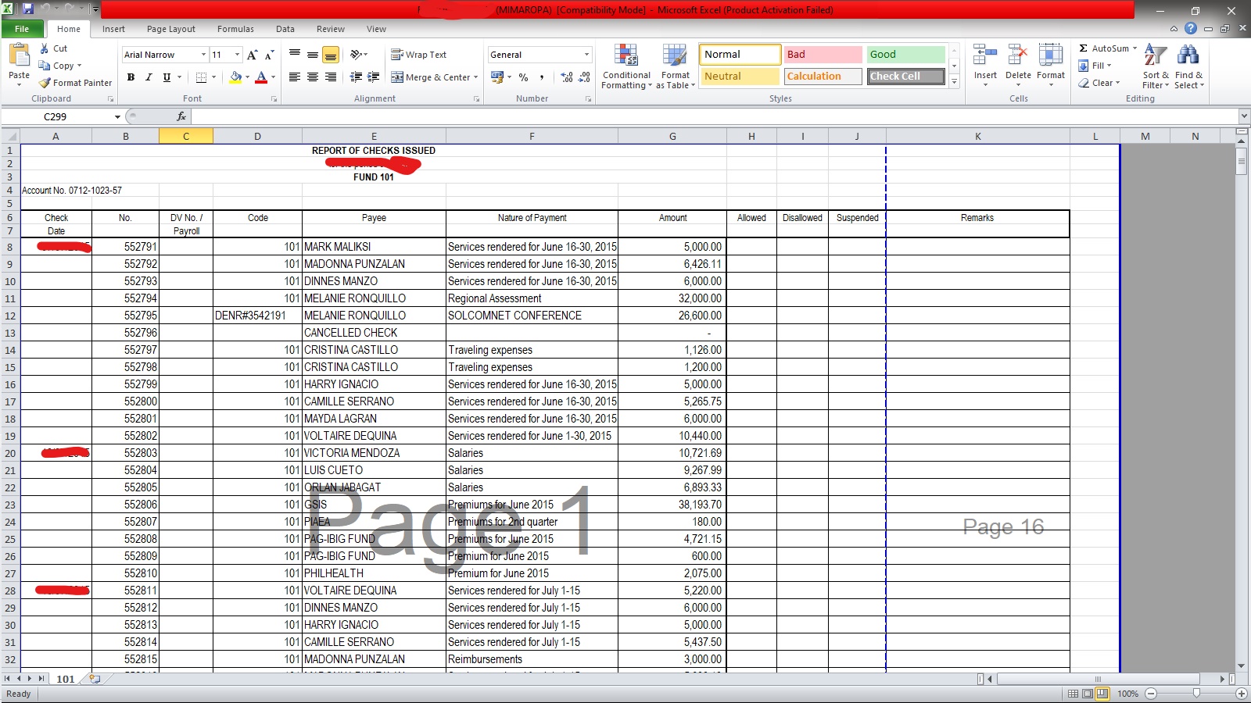This screenshot has width=1251, height=703.
Task: Switch to Normal view in status bar
Action: (x=1073, y=694)
